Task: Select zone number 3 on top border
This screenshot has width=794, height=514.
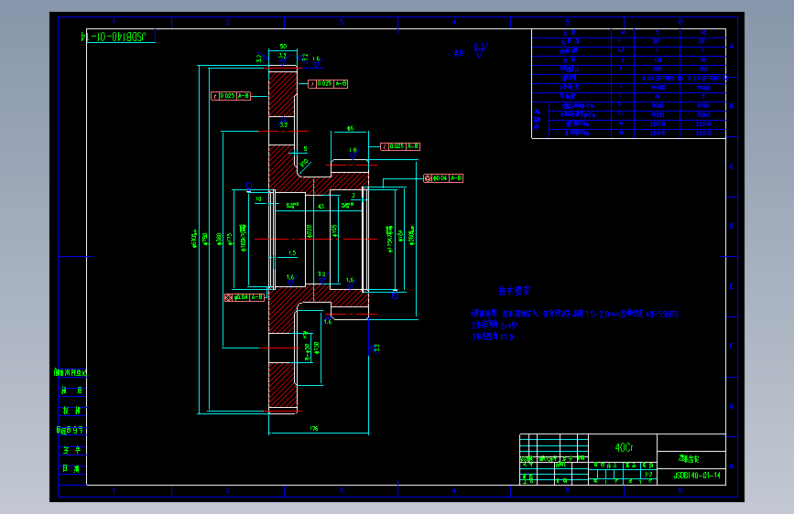Action: coord(342,22)
